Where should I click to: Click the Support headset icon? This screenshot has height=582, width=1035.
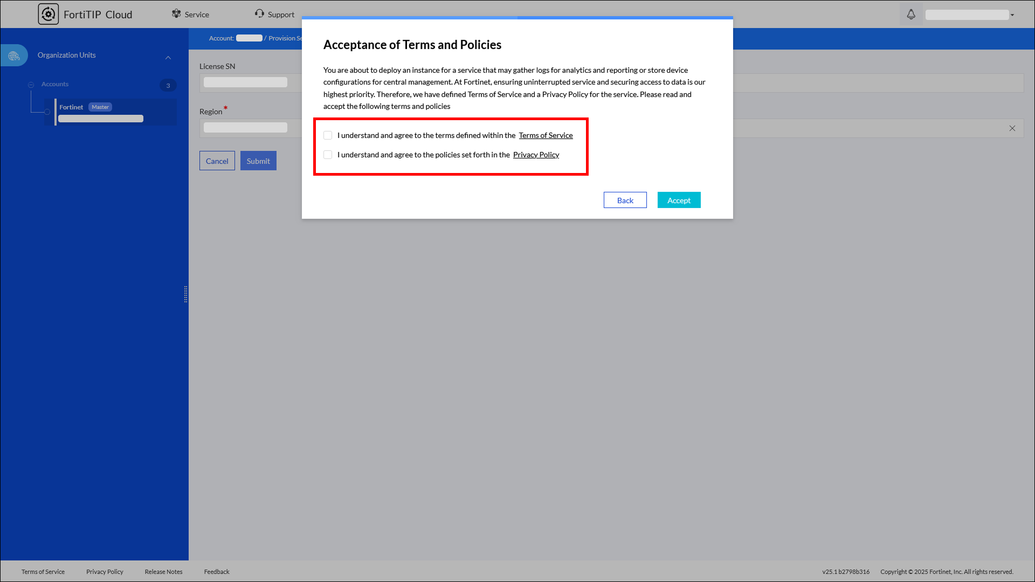(260, 13)
